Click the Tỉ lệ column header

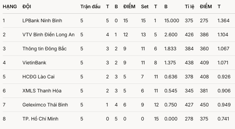click(190, 7)
